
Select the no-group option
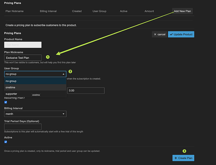coord(35,81)
